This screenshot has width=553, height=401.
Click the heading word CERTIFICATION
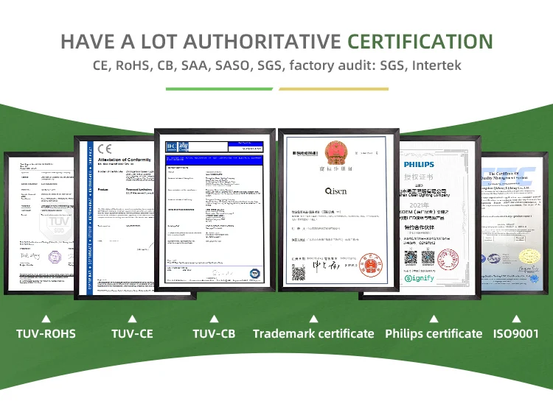[420, 41]
